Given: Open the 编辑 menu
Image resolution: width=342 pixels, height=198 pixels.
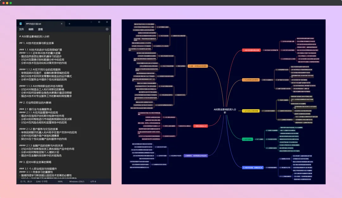Looking at the screenshot, I should click(x=31, y=29).
